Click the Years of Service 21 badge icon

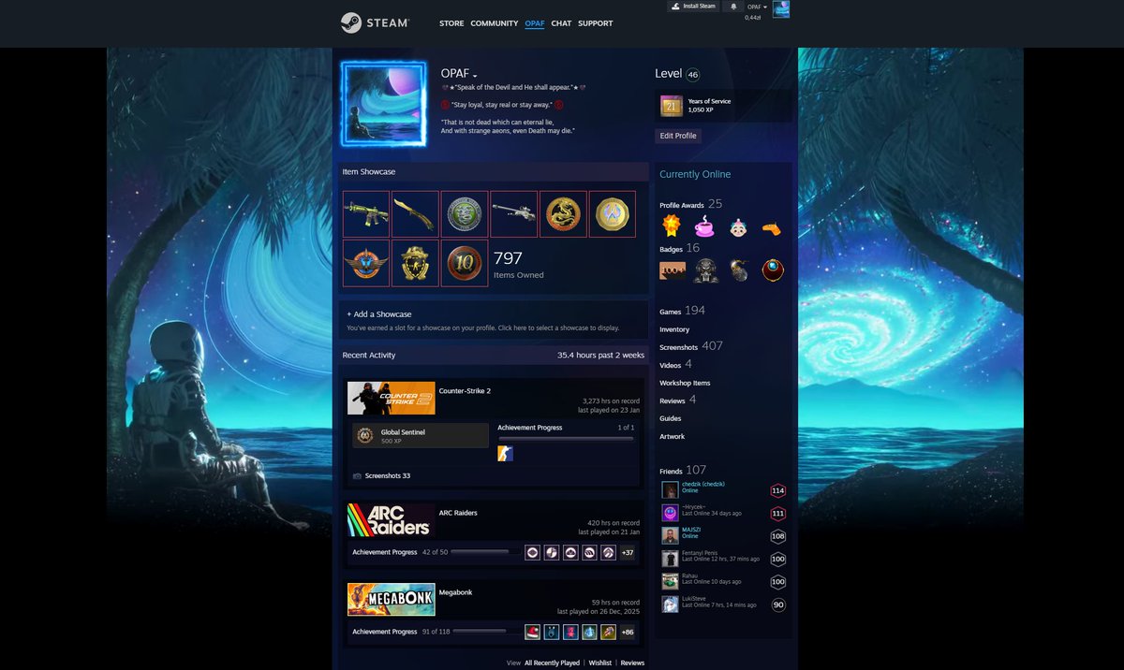click(x=671, y=106)
